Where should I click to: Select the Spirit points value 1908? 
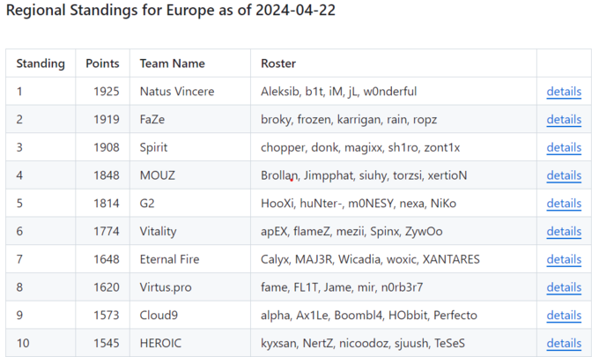(105, 147)
